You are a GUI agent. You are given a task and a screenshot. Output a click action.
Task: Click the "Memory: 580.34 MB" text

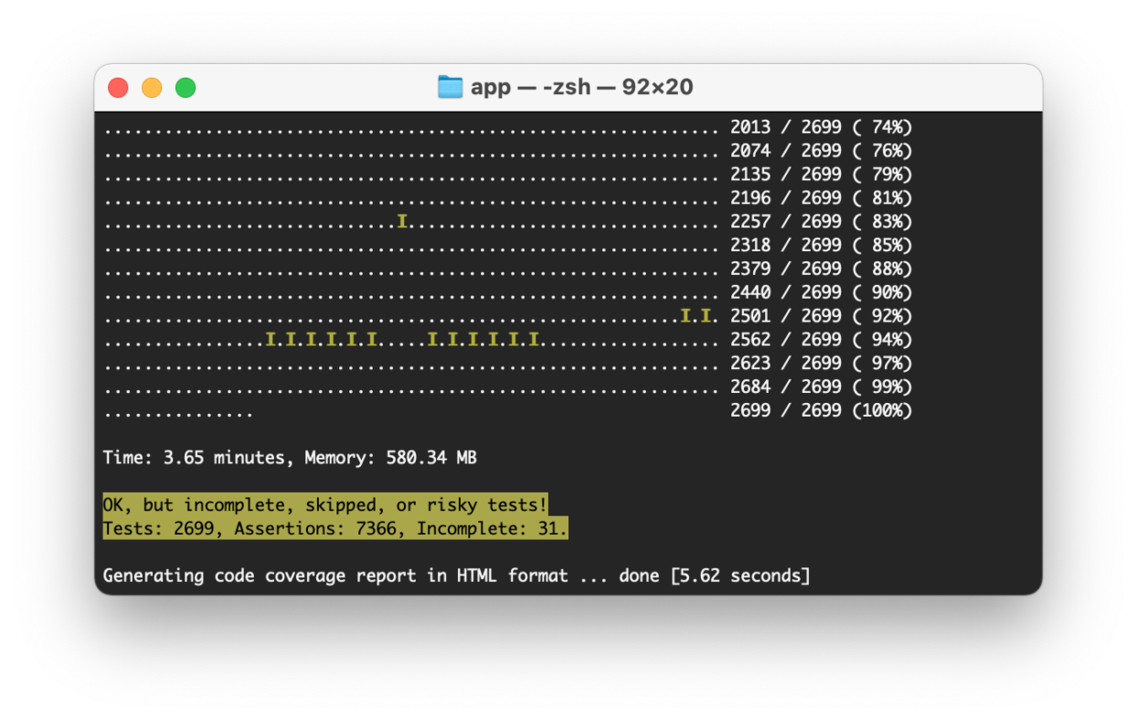click(390, 458)
